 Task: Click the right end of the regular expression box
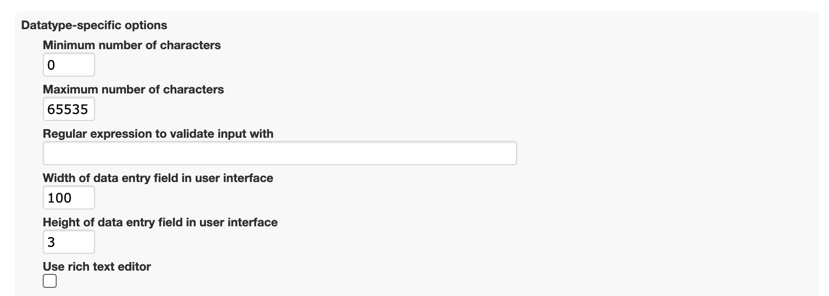point(508,153)
